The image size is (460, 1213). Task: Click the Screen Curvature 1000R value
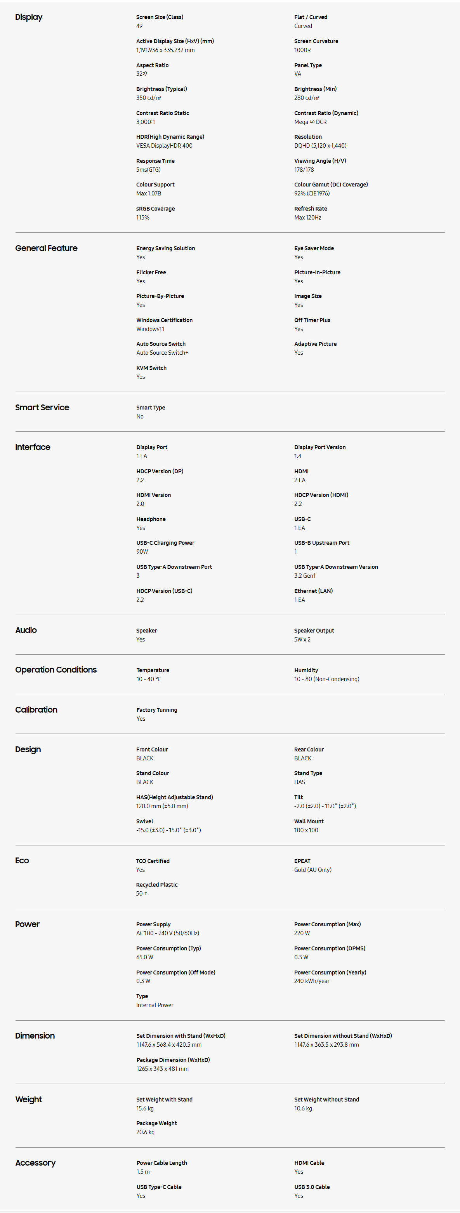302,50
